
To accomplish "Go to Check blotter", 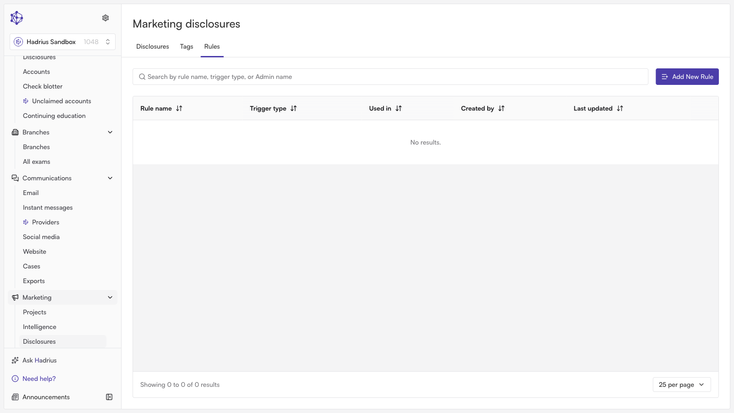I will [x=43, y=86].
